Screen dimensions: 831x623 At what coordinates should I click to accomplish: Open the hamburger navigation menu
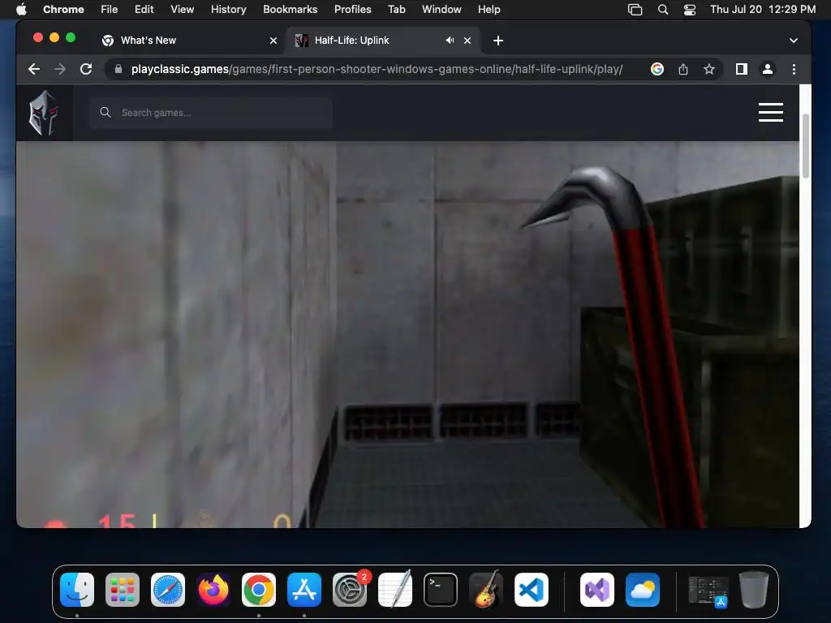(x=771, y=112)
